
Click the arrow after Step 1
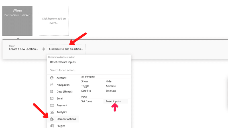click(x=43, y=49)
